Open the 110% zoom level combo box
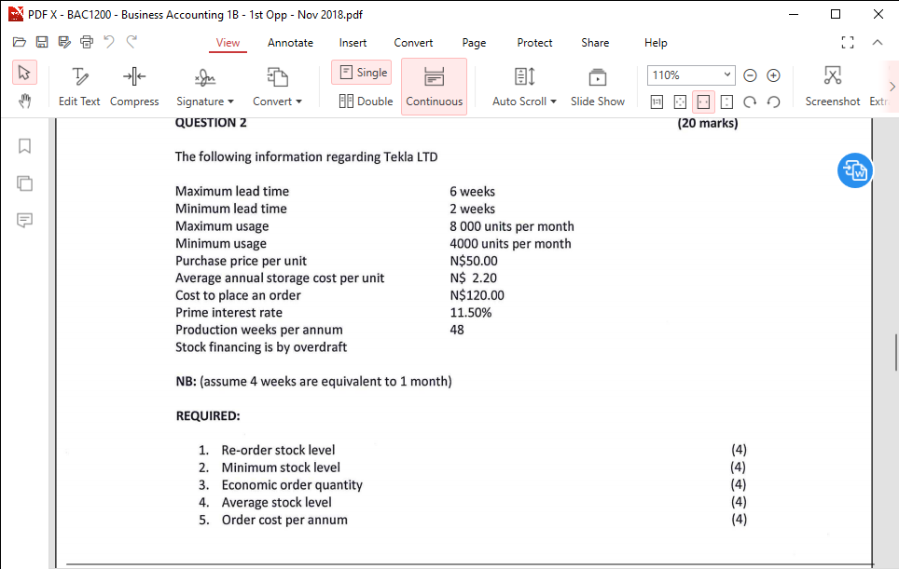Viewport: 899px width, 569px height. coord(691,75)
